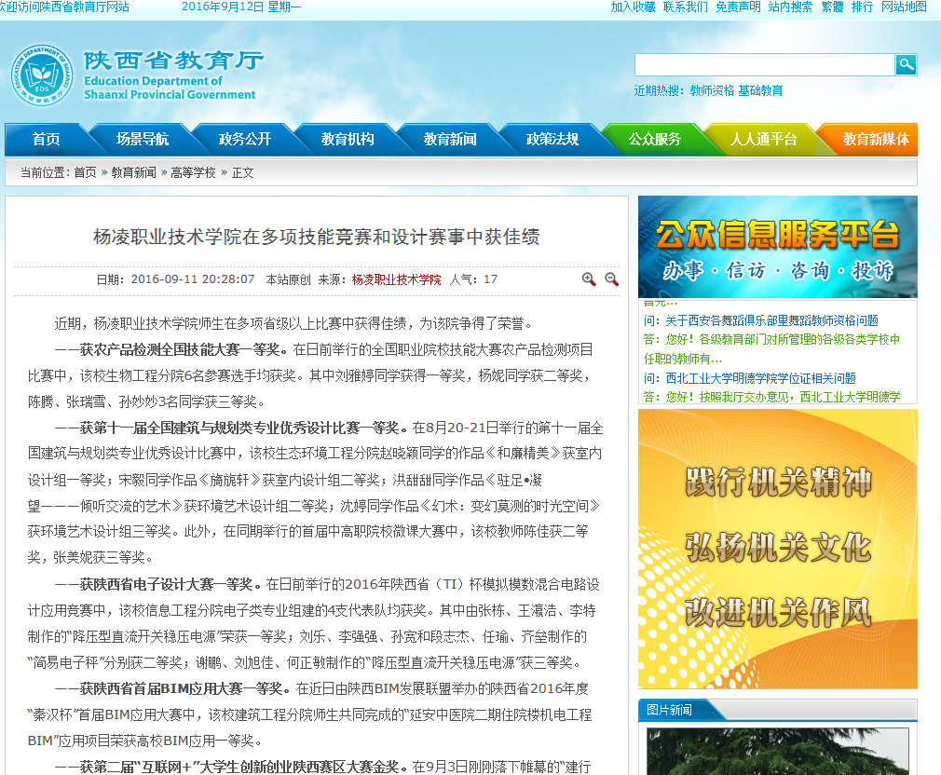Open the 人人通平台 tab
Viewport: 941px width, 775px height.
pos(763,140)
